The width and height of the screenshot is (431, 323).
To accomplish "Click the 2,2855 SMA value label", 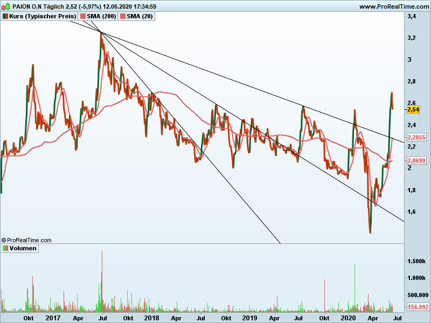I will tap(416, 137).
